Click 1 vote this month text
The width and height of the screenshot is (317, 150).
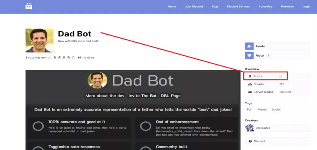pyautogui.click(x=38, y=57)
